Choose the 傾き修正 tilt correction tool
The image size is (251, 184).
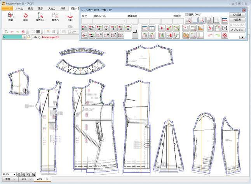pyautogui.click(x=40, y=17)
